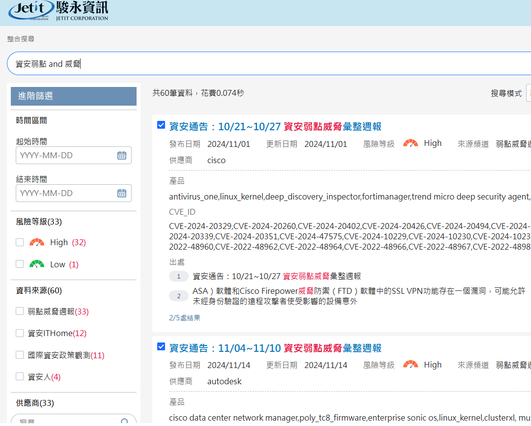Enable the High risk level filter checkbox

[20, 242]
